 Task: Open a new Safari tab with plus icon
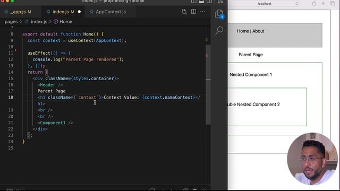pos(323,3)
